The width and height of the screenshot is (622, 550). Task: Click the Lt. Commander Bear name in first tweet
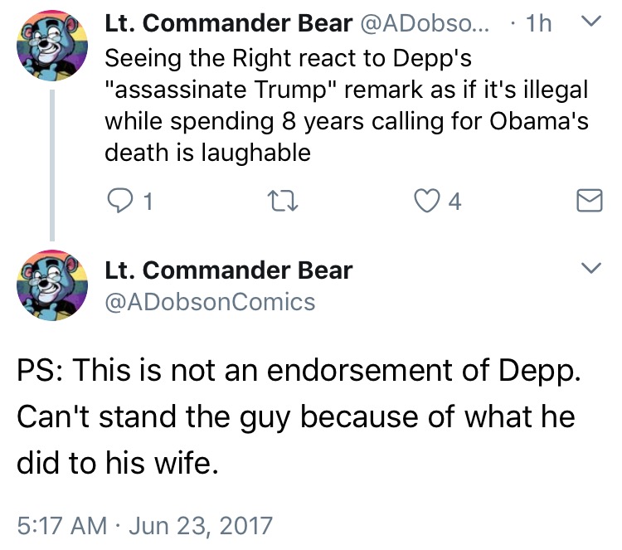tap(229, 23)
